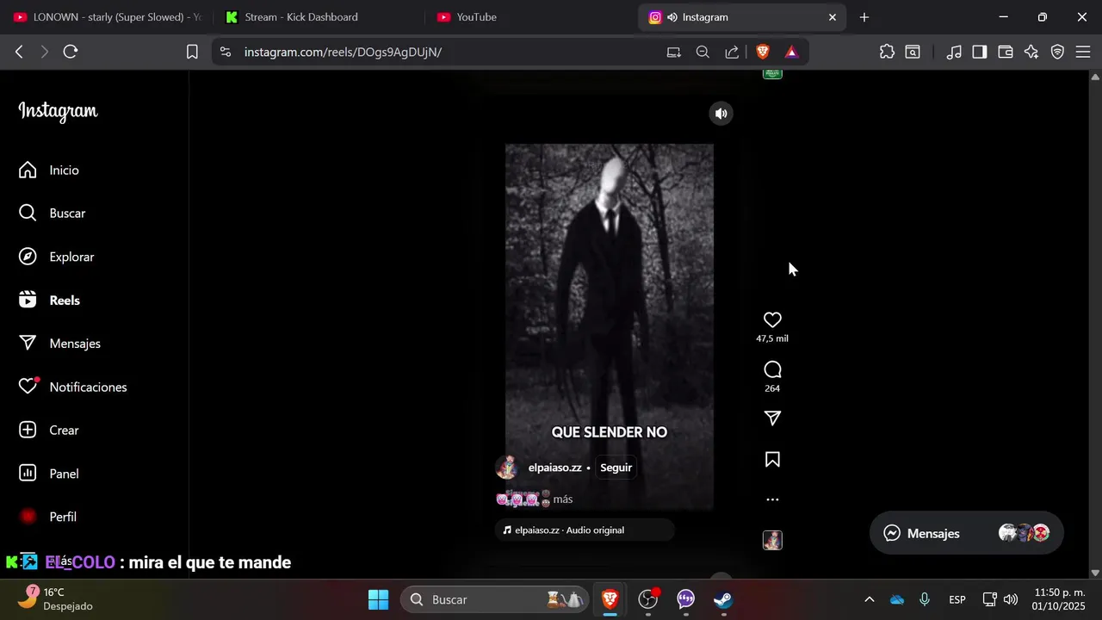Open the ESP input language switcher
Viewport: 1102px width, 620px height.
tap(957, 599)
